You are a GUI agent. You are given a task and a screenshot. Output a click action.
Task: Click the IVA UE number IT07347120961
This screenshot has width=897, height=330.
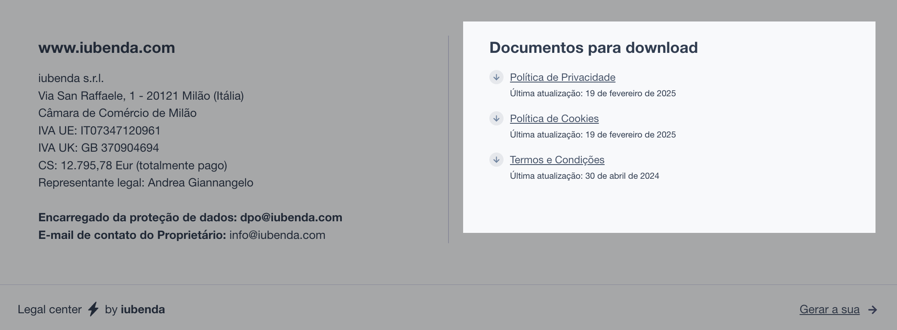tap(120, 131)
